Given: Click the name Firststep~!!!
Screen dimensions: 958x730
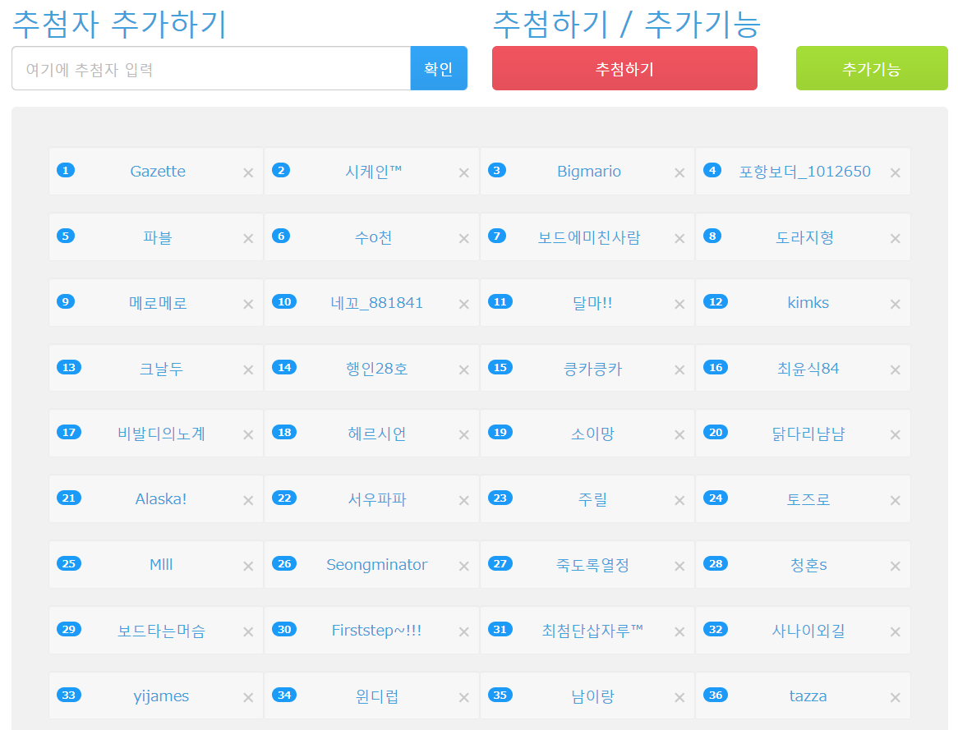Looking at the screenshot, I should 376,631.
